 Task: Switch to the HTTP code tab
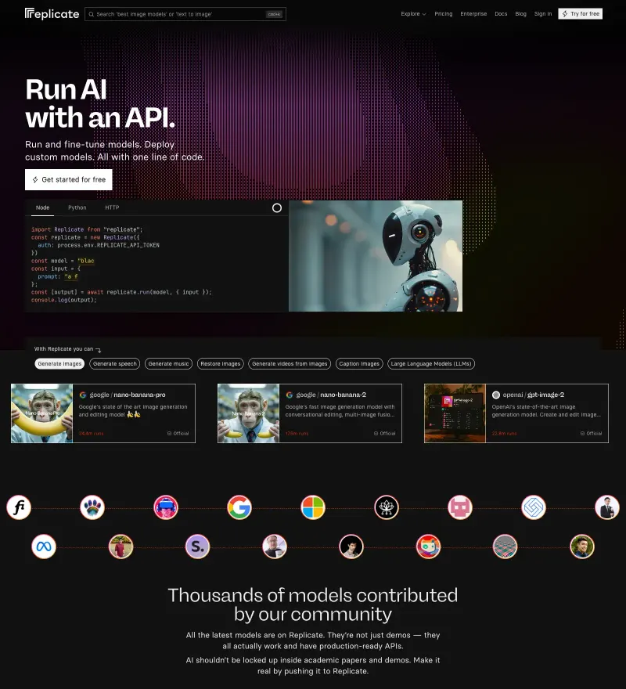pos(112,207)
